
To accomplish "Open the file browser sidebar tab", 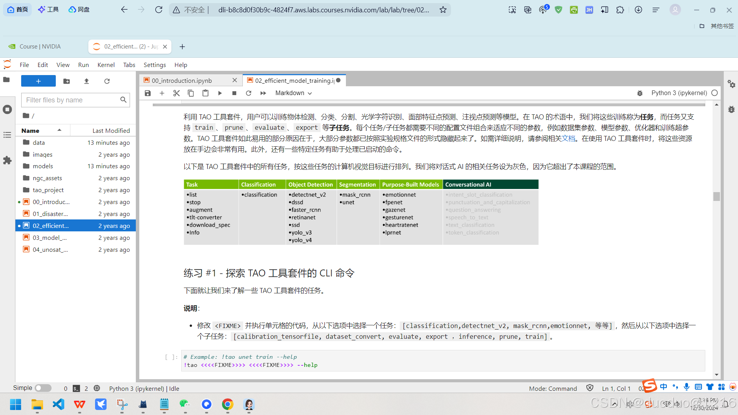I will pos(7,80).
